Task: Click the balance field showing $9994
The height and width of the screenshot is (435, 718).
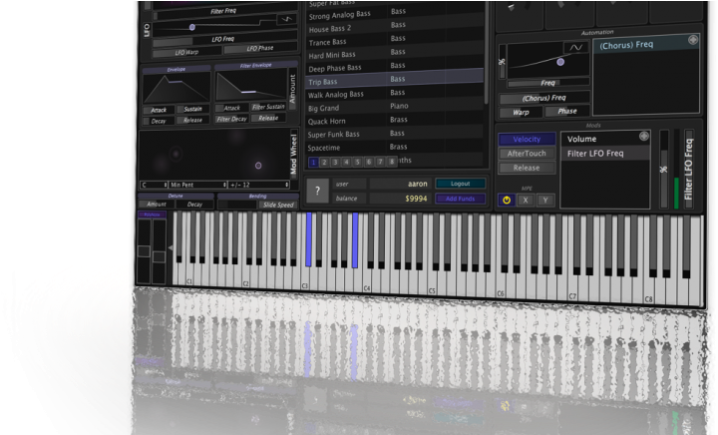Action: (x=399, y=199)
